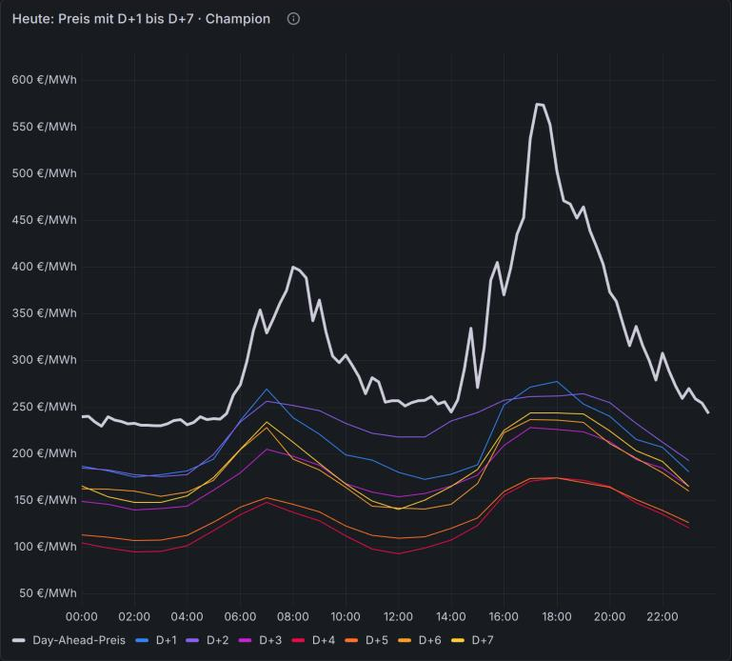Click the '300 €/MWh' y-axis label
732x661 pixels.
coord(45,360)
